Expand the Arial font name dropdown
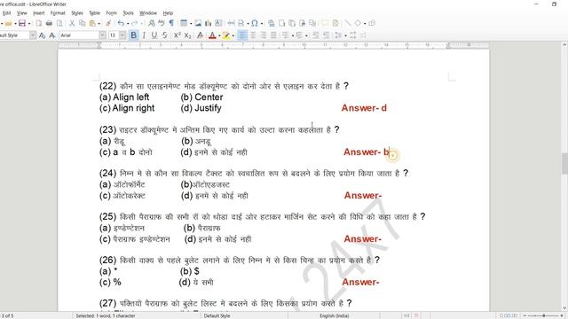The width and height of the screenshot is (568, 319). tap(103, 35)
